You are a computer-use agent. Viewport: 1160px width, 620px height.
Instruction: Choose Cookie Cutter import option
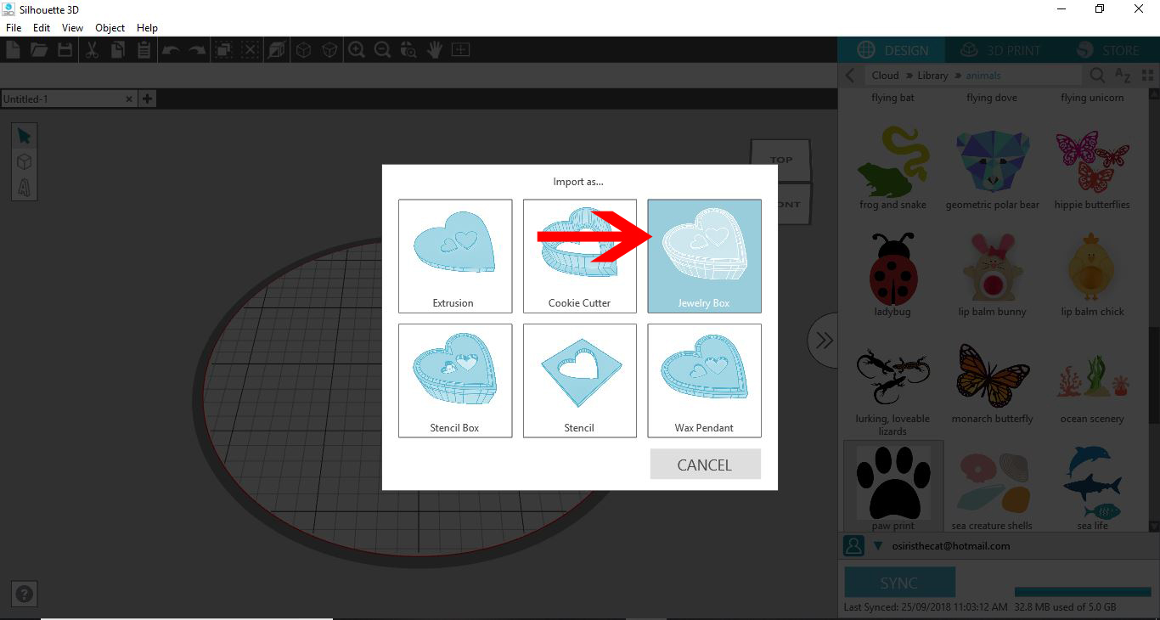[x=580, y=256]
